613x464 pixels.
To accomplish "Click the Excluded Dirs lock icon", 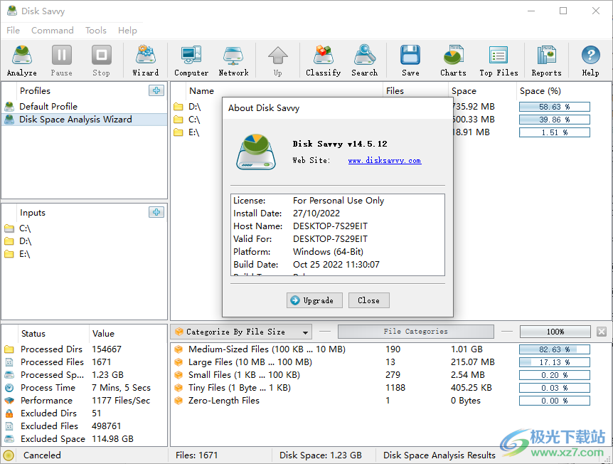I will (x=9, y=413).
